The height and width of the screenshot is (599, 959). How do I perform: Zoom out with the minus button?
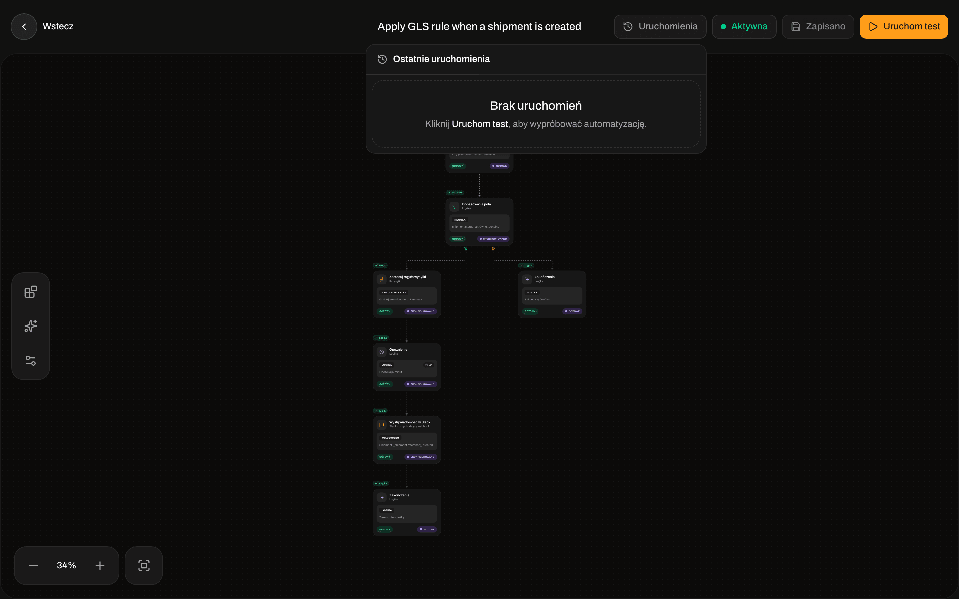pyautogui.click(x=33, y=566)
